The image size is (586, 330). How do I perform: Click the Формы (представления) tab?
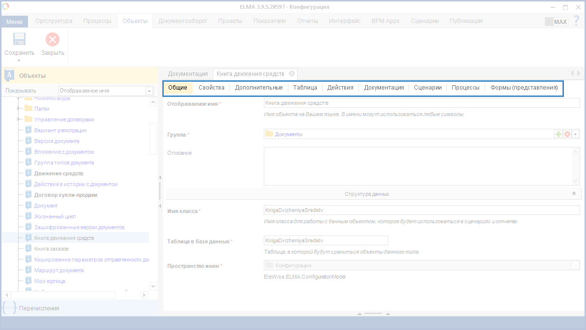pyautogui.click(x=524, y=88)
